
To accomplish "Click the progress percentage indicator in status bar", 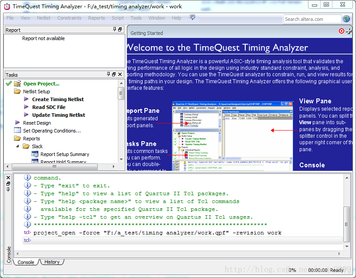I will pyautogui.click(x=291, y=270).
